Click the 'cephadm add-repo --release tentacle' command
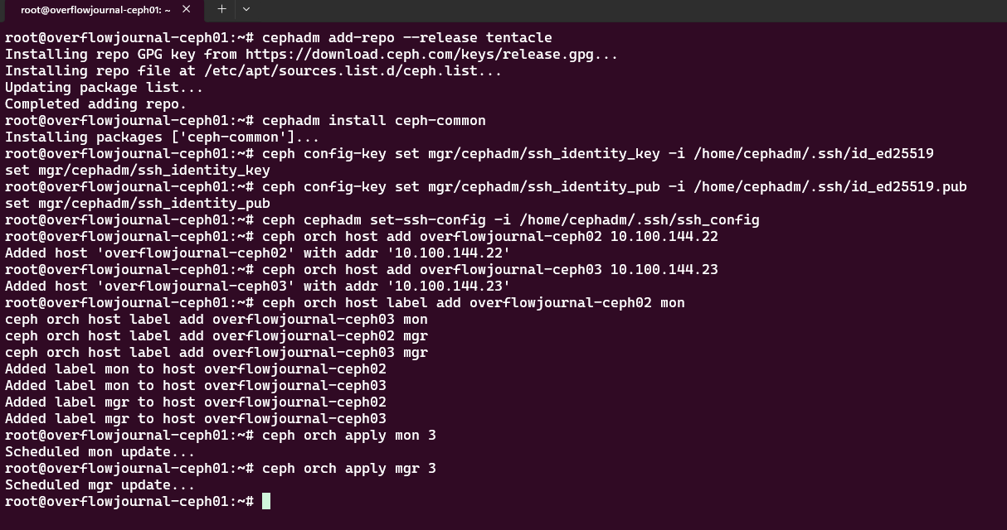The image size is (1007, 530). pyautogui.click(x=406, y=38)
